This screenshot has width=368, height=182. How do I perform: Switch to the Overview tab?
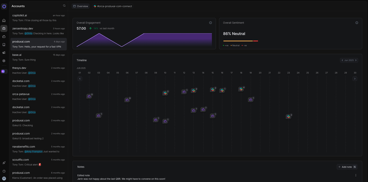coord(81,6)
